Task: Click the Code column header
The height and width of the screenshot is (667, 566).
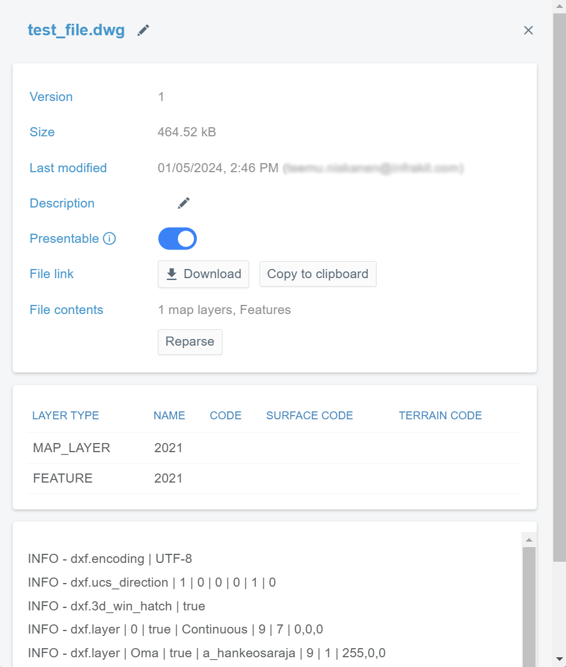Action: (x=225, y=416)
